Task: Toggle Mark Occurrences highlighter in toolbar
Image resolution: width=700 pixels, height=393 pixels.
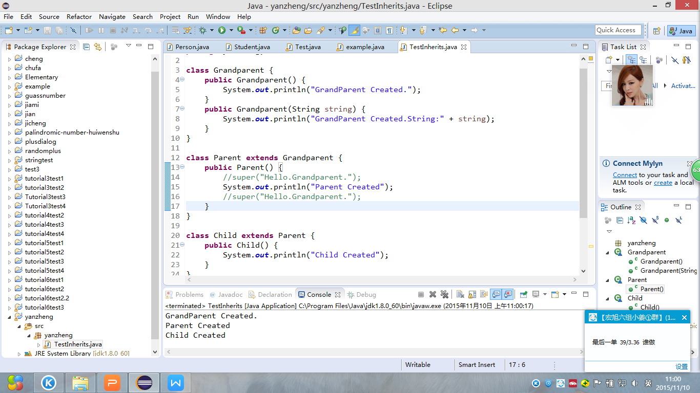Action: [354, 30]
